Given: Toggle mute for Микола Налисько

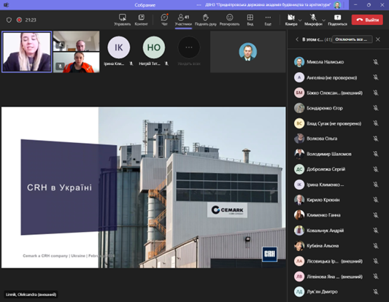Looking at the screenshot, I should (x=376, y=62).
